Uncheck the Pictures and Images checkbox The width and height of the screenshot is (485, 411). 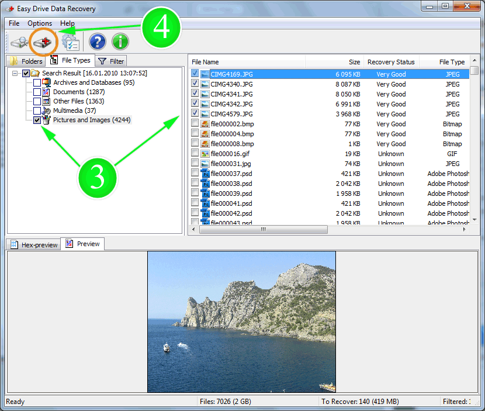pos(37,120)
